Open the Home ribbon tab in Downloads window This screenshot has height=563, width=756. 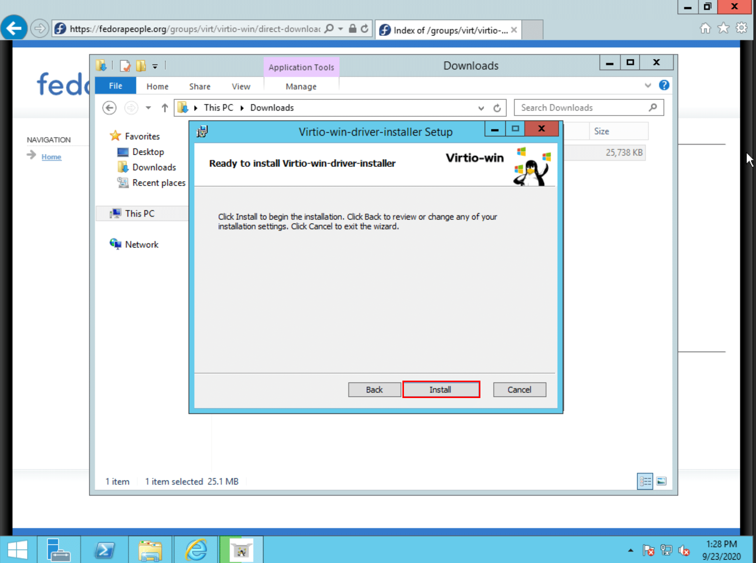157,86
